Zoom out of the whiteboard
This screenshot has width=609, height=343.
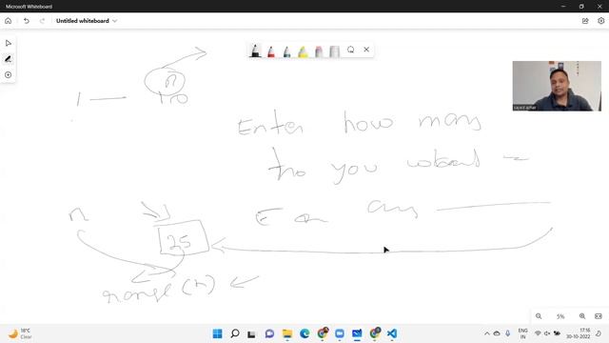tap(539, 316)
